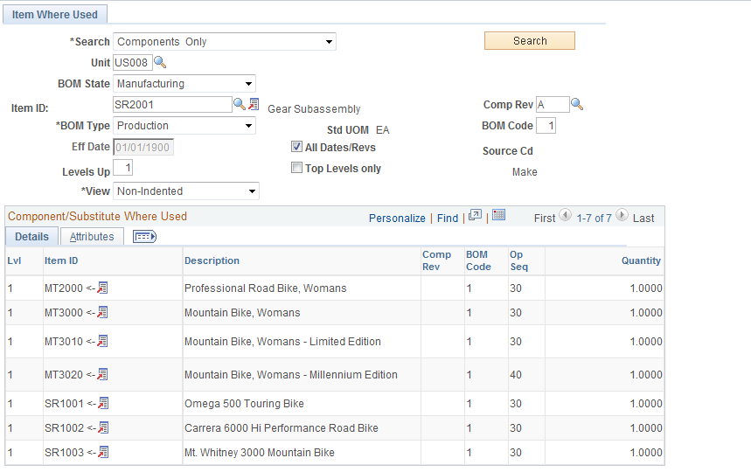Open the Unit lookup magnifier
This screenshot has height=472, width=751.
pos(160,62)
